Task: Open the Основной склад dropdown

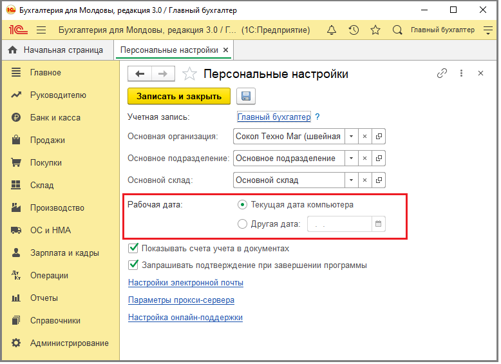Action: (350, 180)
